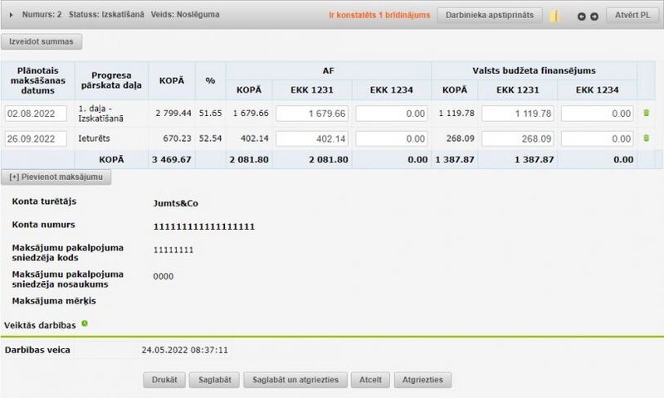Click Saglabāt un atgriezties button
The height and width of the screenshot is (398, 664).
[295, 381]
